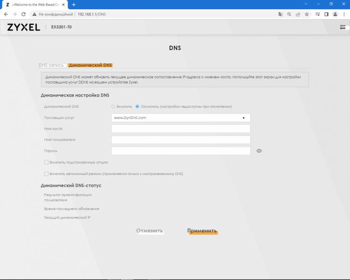The width and height of the screenshot is (350, 280).
Task: Click the zoom magnifier icon
Action: pos(289,14)
